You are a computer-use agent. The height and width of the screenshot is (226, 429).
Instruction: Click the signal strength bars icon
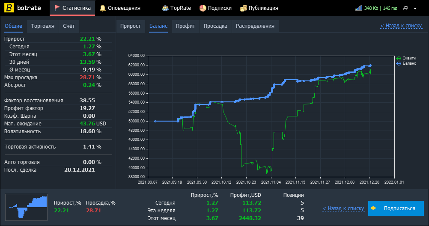[x=358, y=8]
